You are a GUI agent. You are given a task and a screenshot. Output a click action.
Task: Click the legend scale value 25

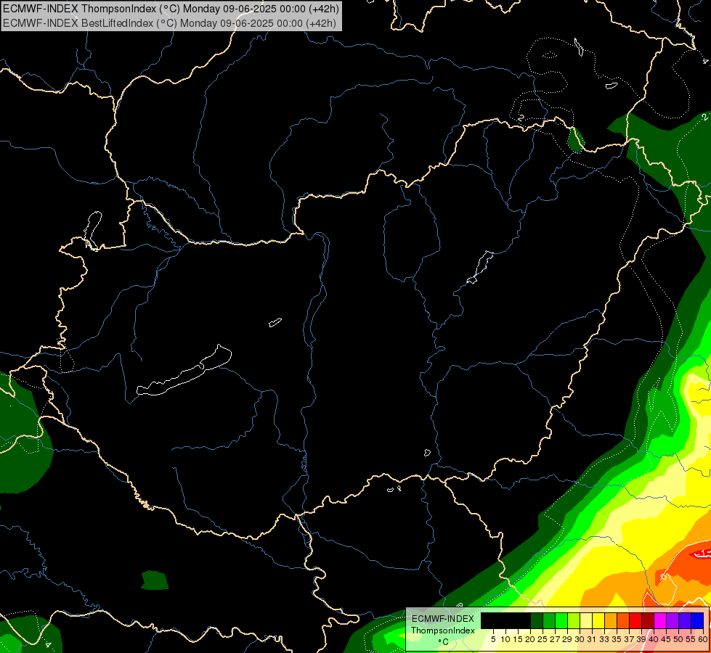pyautogui.click(x=543, y=639)
